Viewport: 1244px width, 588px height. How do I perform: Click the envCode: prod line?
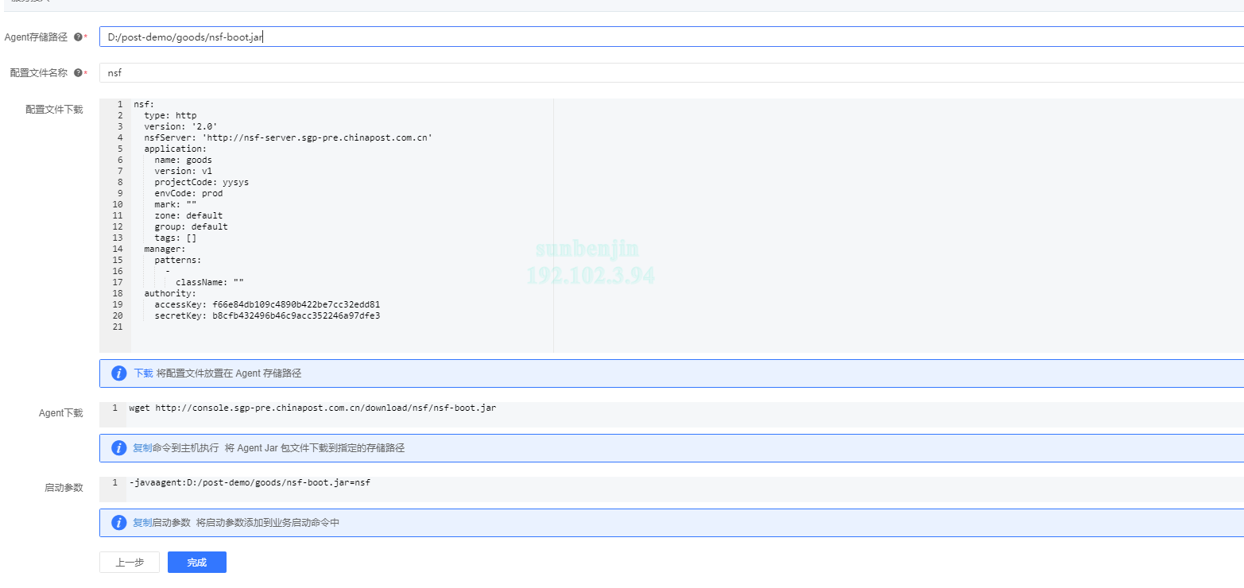[188, 193]
